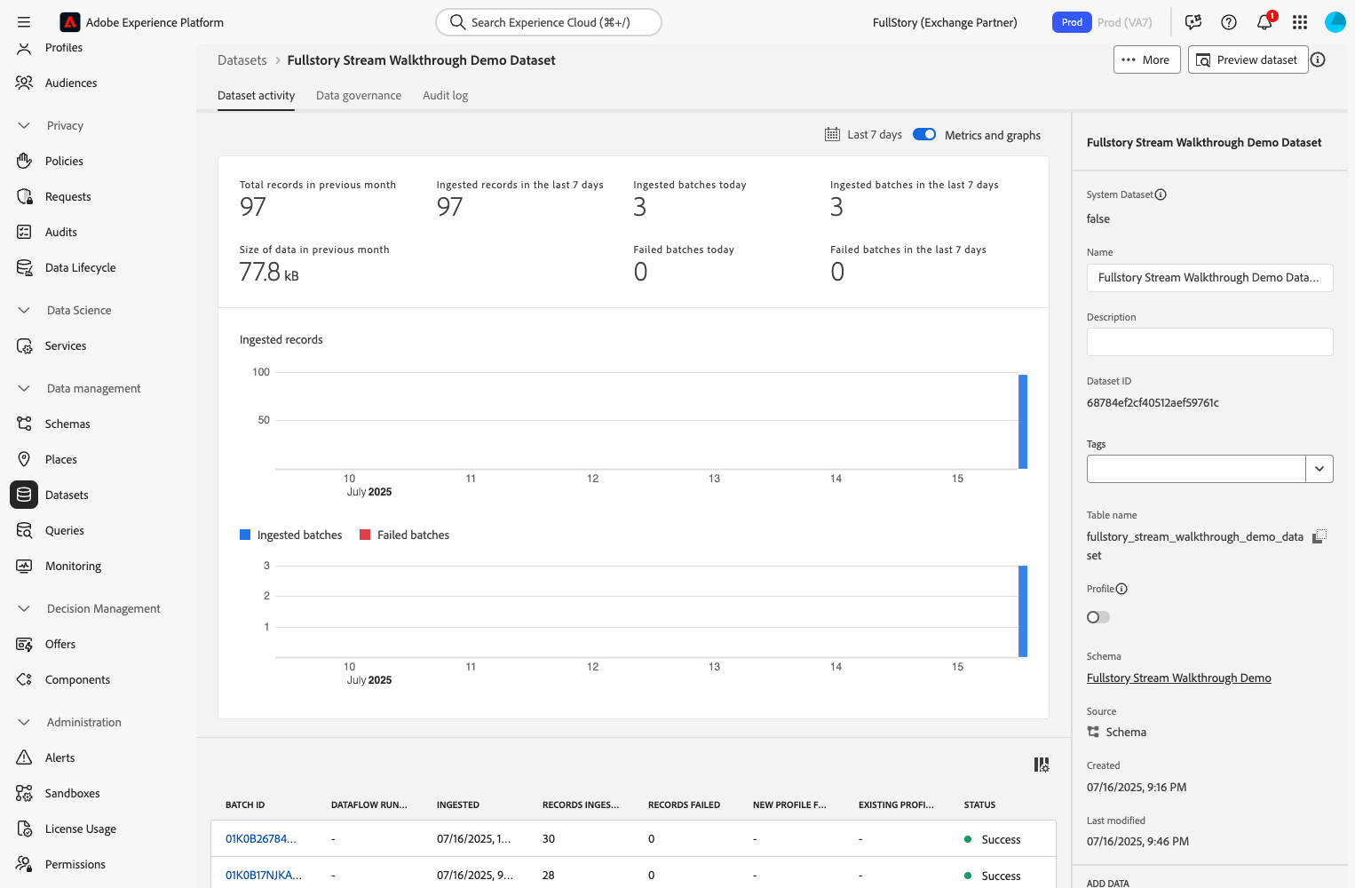
Task: Copy the table name with copy icon
Action: tap(1319, 536)
